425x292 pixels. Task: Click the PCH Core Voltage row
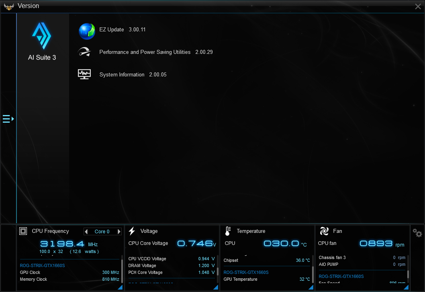(x=171, y=272)
